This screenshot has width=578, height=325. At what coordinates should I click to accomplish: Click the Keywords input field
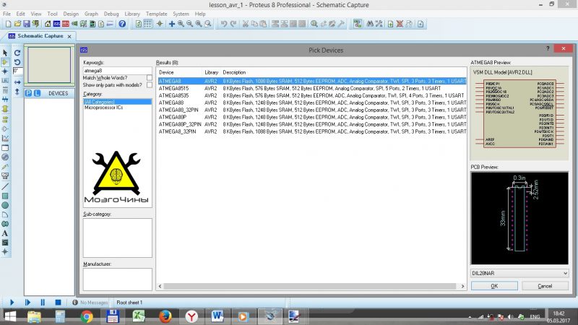117,70
